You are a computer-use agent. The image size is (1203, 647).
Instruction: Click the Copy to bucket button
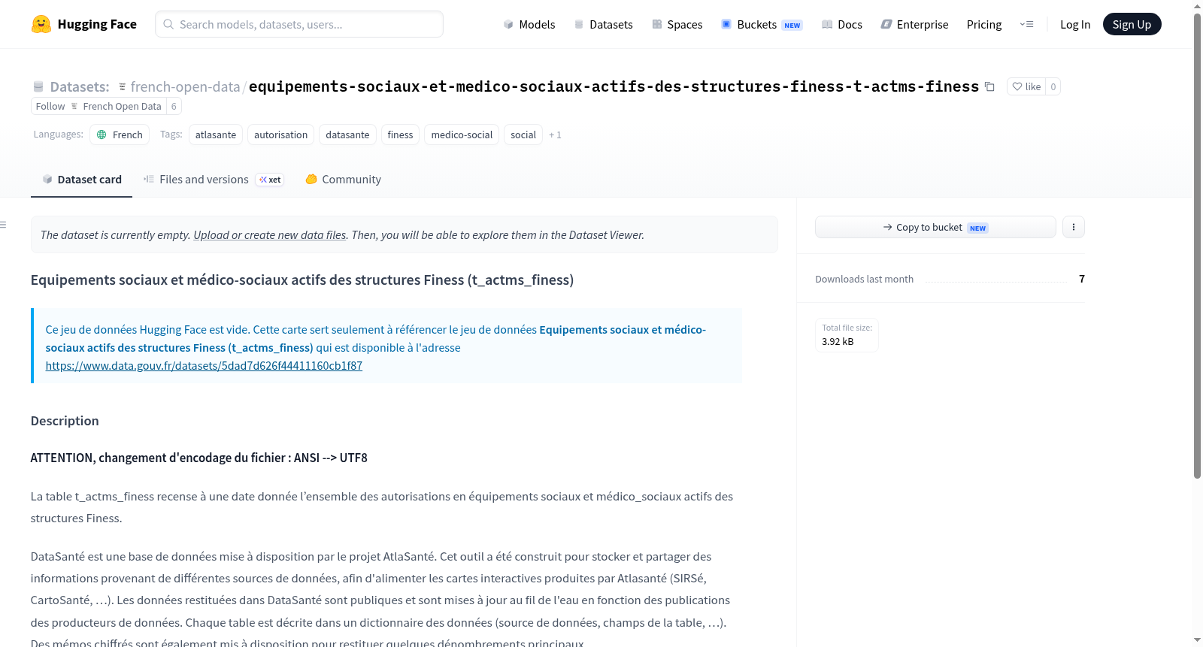(x=935, y=227)
